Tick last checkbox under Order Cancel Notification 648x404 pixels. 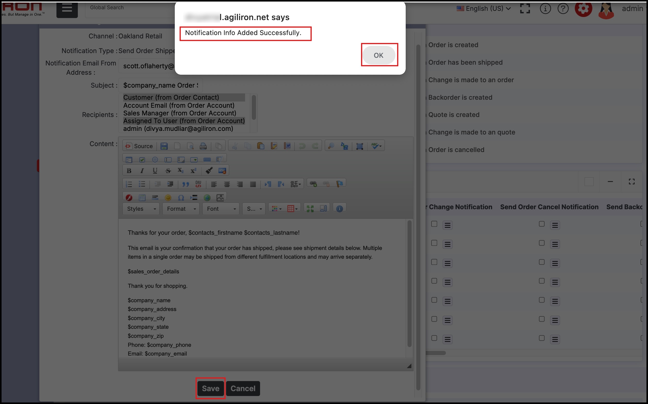(542, 338)
